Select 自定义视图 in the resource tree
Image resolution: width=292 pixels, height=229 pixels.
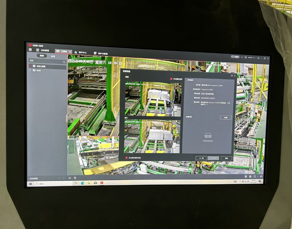[x=41, y=66]
